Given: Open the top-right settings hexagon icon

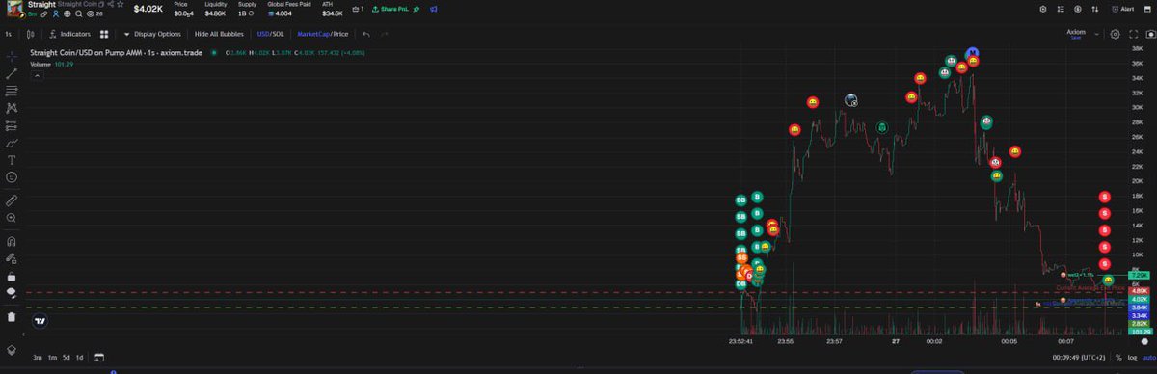Looking at the screenshot, I should click(x=1042, y=9).
